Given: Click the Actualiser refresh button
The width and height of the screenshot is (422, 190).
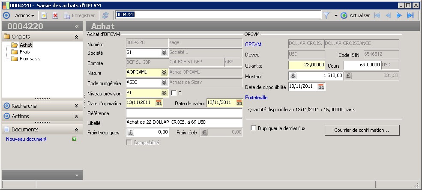Looking at the screenshot, I should (355, 15).
